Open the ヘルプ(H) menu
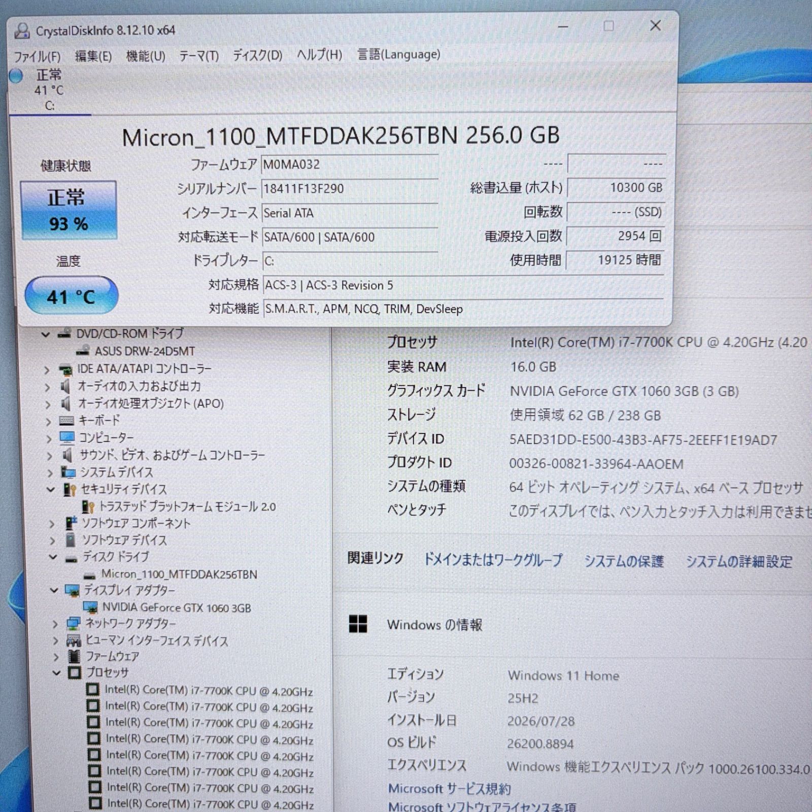812x812 pixels. click(x=319, y=54)
